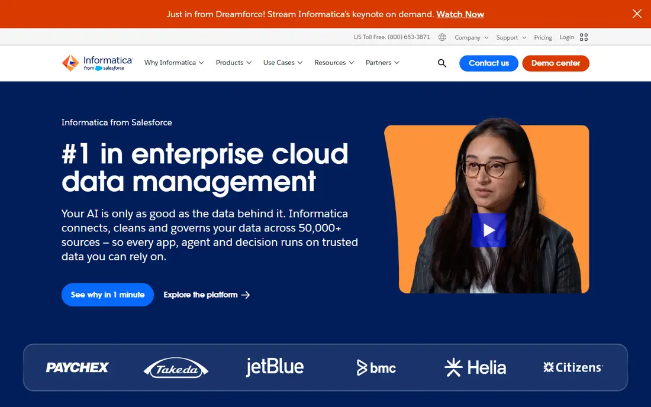Click the Paychex customer logo
Image resolution: width=651 pixels, height=407 pixels.
coord(77,367)
